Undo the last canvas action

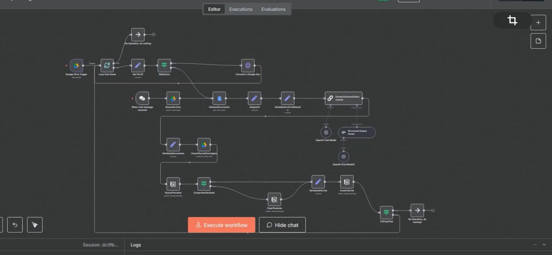[15, 225]
